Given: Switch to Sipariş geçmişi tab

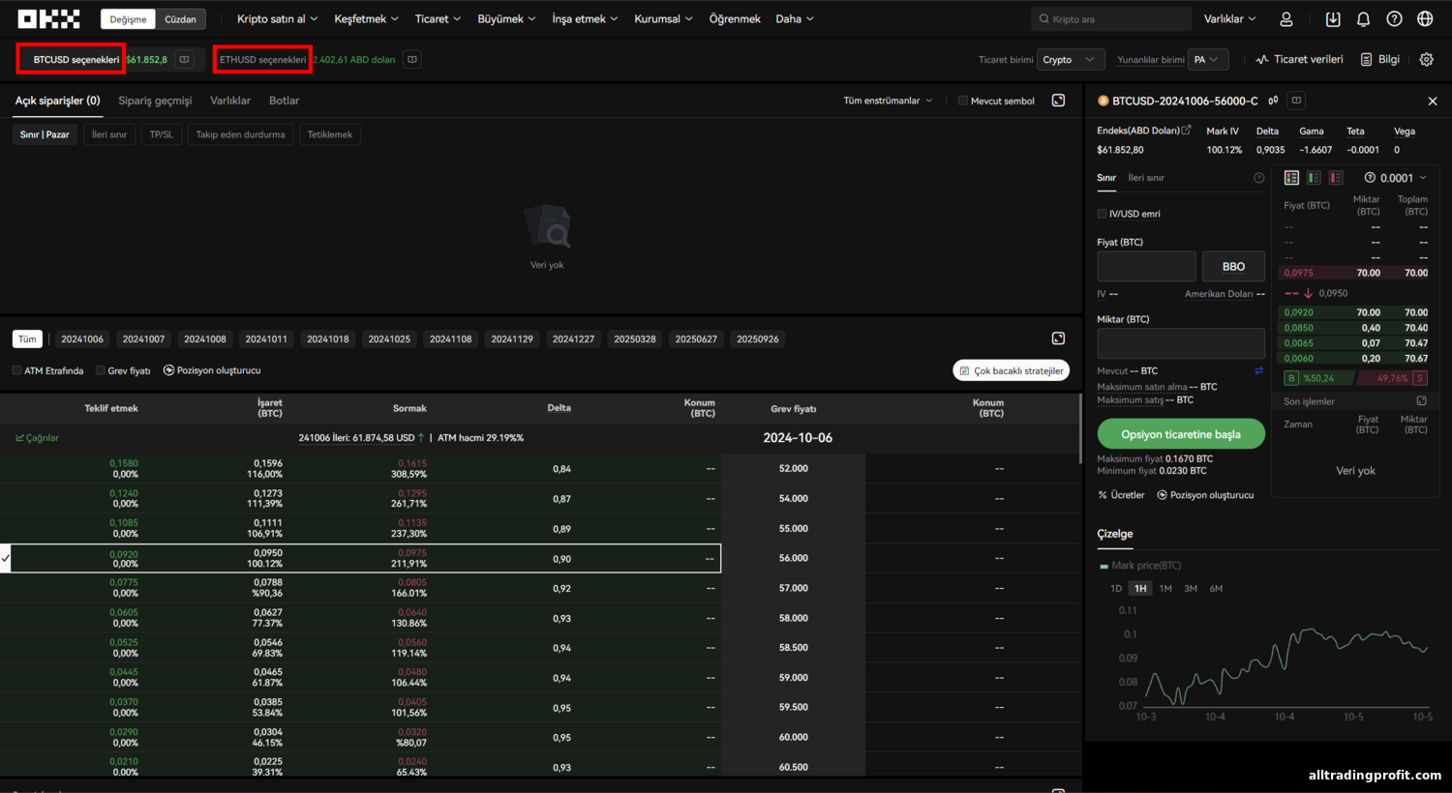Looking at the screenshot, I should click(155, 101).
